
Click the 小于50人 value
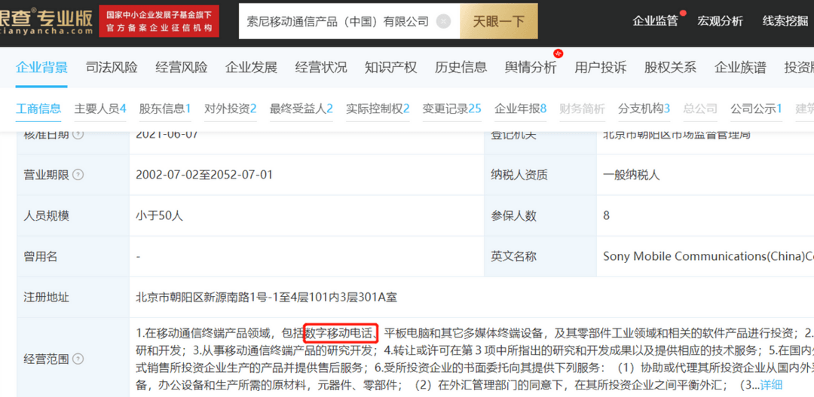159,216
